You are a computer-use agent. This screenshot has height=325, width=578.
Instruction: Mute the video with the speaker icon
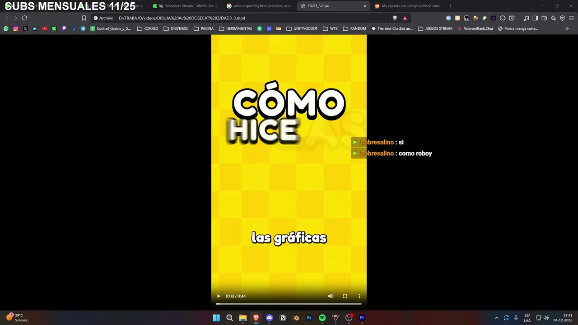point(331,296)
